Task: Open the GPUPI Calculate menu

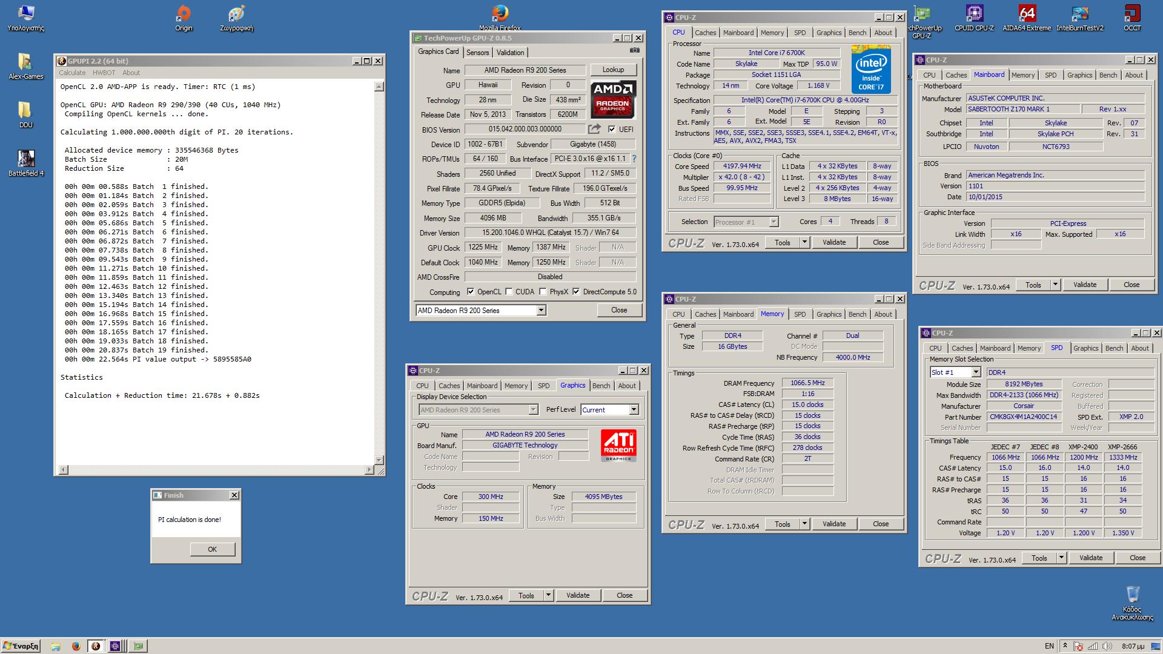Action: pos(72,73)
